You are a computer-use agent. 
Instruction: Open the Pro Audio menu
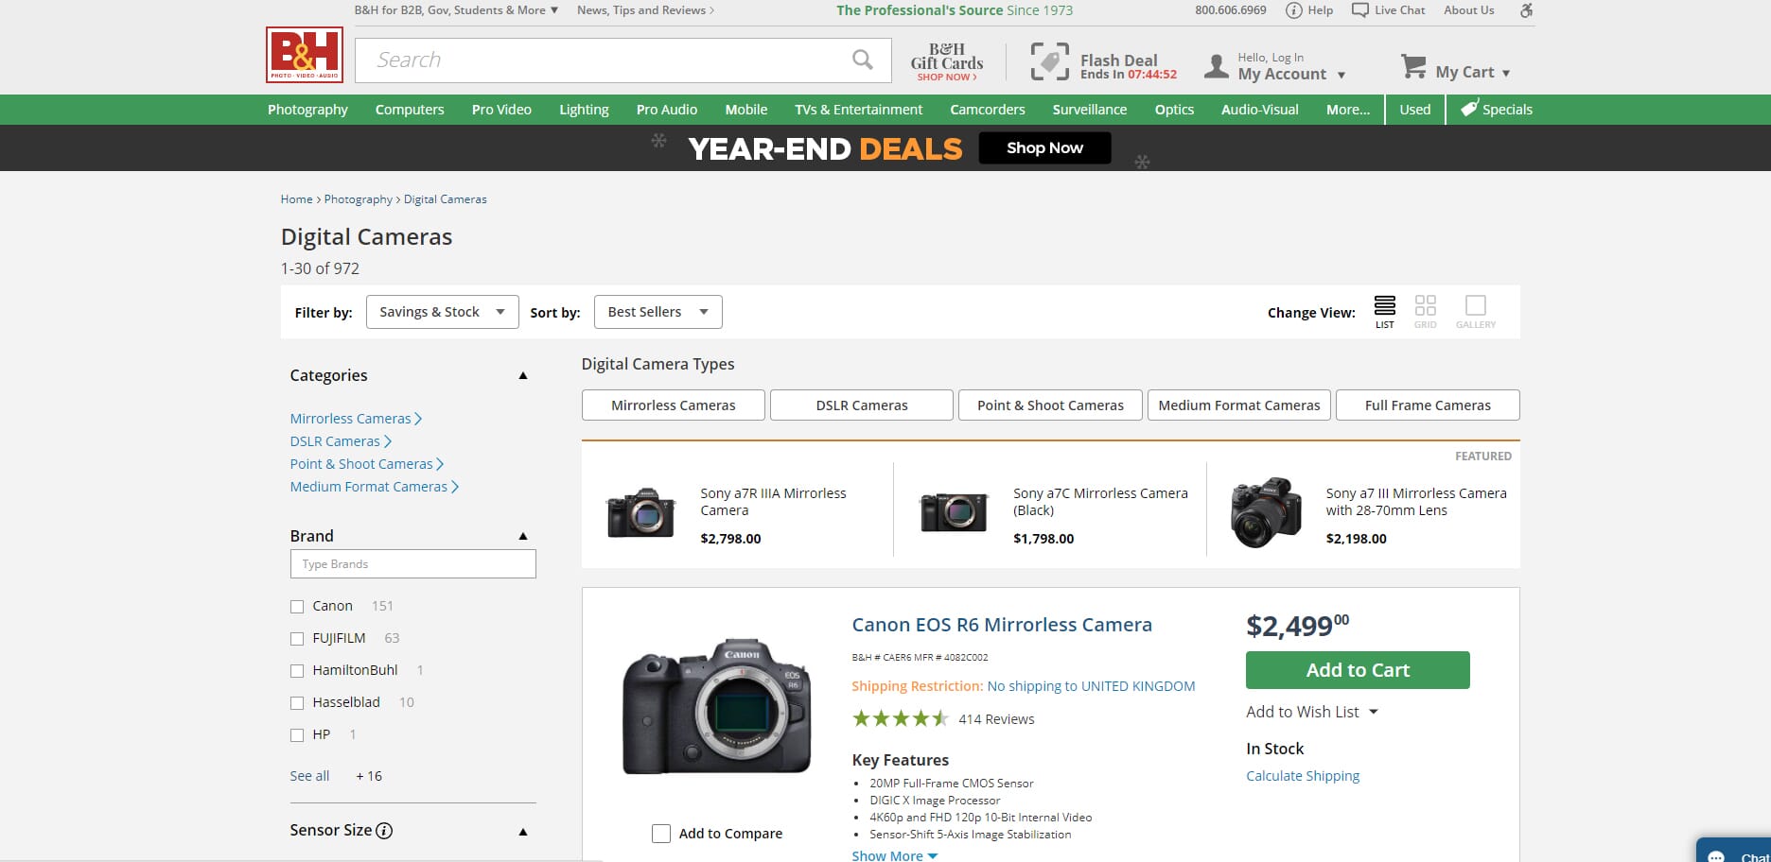(x=666, y=110)
